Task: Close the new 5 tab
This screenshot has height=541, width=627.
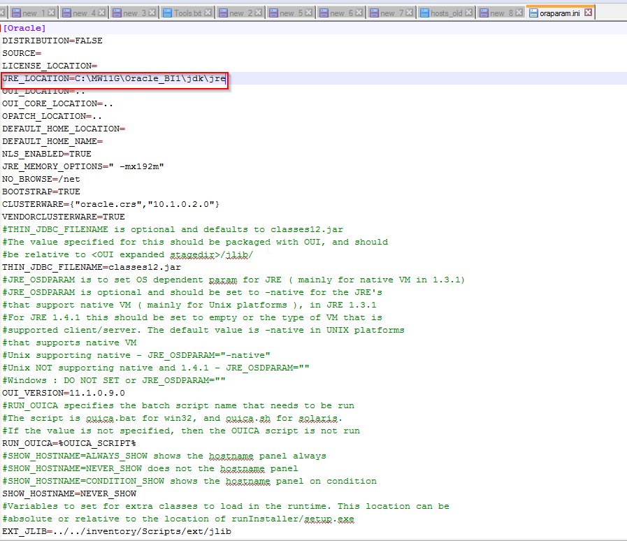Action: [309, 13]
